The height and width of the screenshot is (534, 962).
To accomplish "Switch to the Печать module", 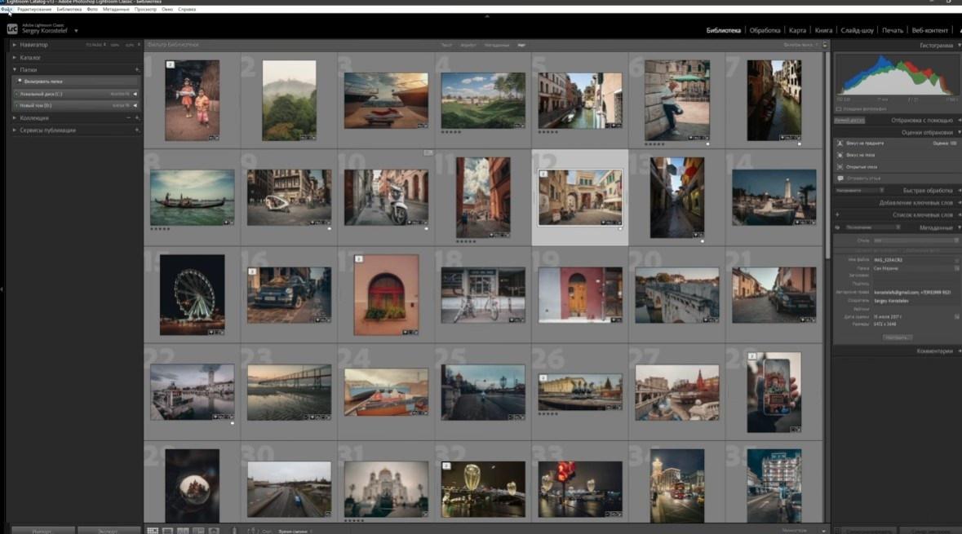I will (892, 30).
